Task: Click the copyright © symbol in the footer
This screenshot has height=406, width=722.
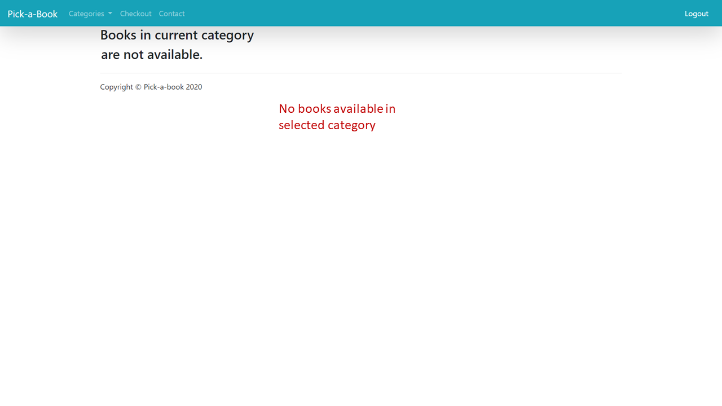Action: pos(138,87)
